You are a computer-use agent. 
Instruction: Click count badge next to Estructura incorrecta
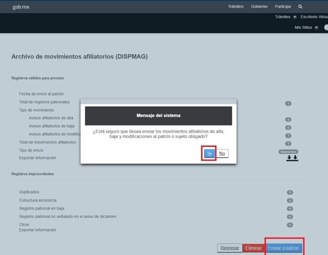click(290, 200)
